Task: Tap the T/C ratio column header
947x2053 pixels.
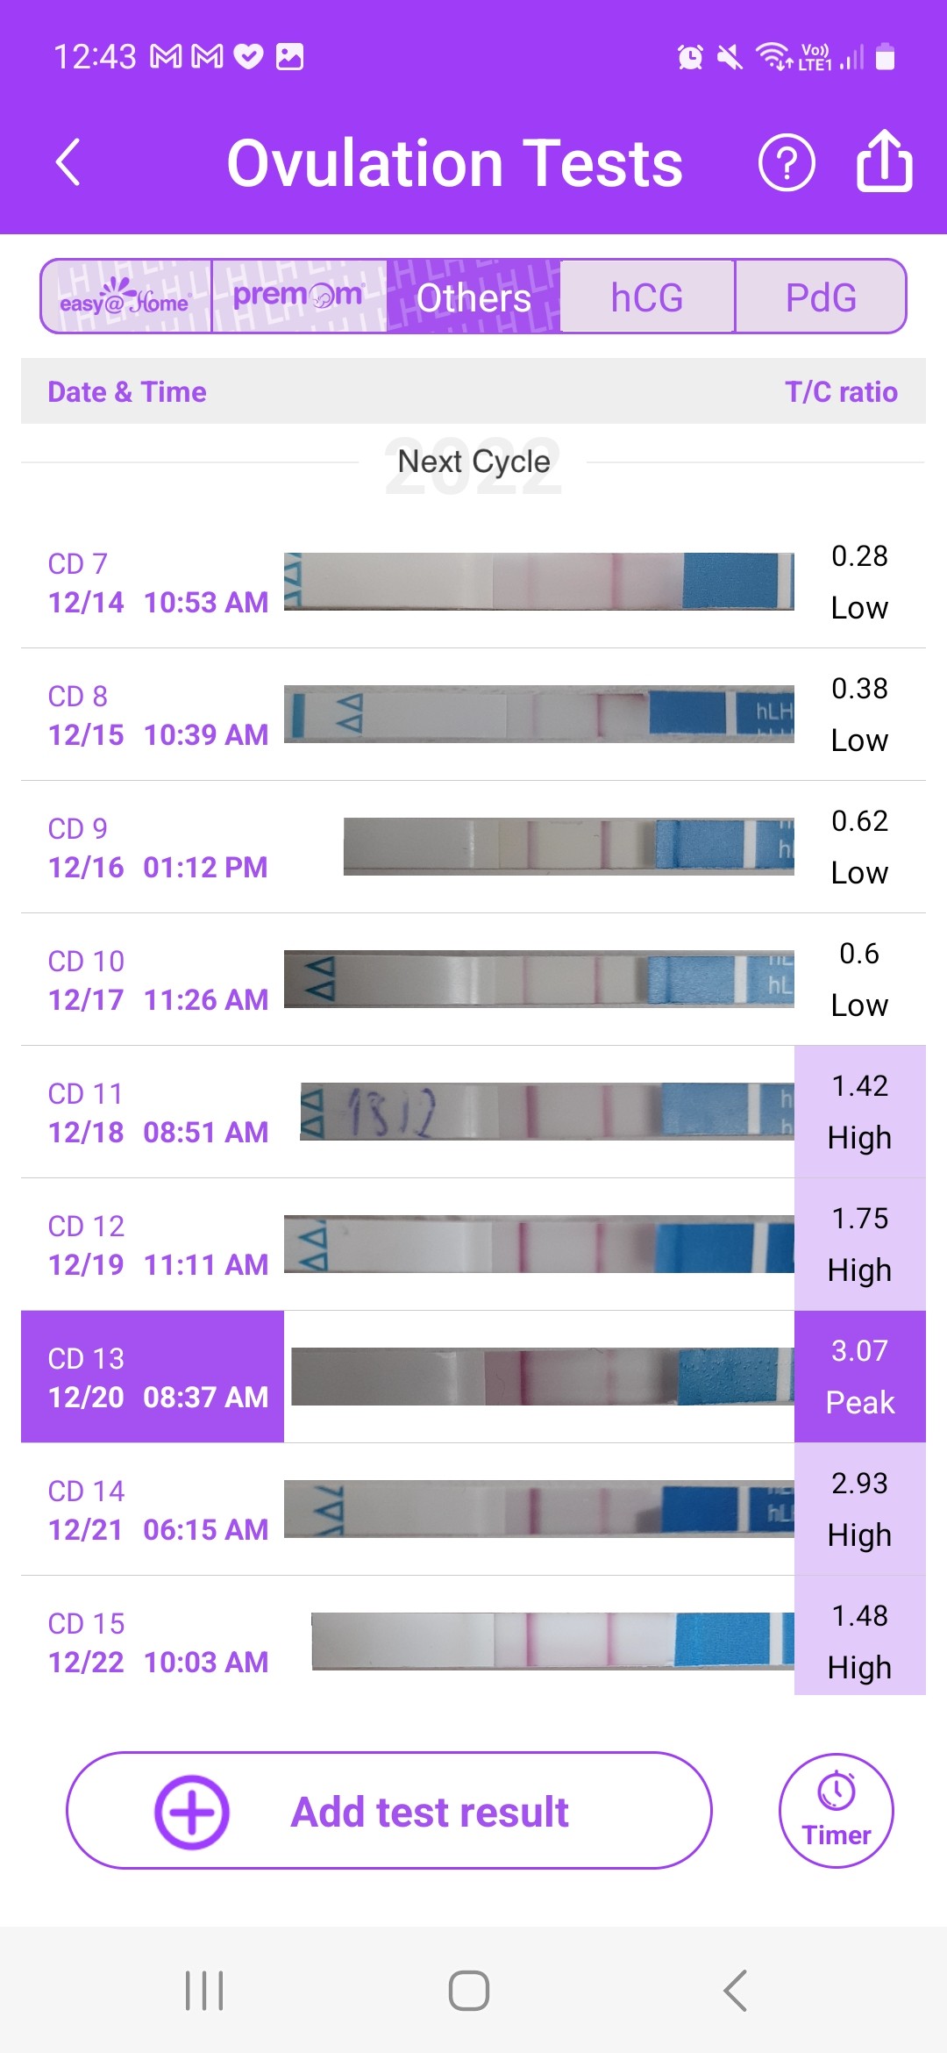Action: [x=840, y=392]
